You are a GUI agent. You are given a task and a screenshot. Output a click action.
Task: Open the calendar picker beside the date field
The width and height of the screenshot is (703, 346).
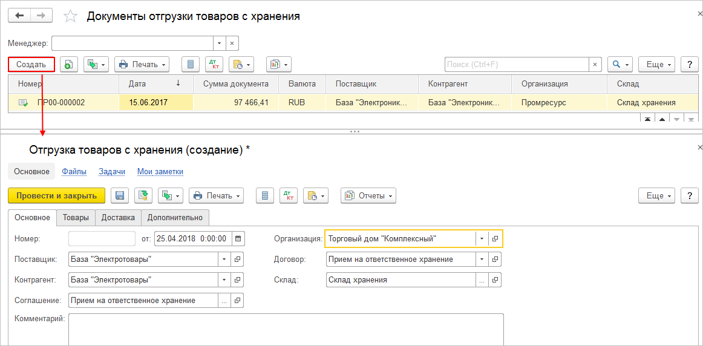click(x=238, y=238)
